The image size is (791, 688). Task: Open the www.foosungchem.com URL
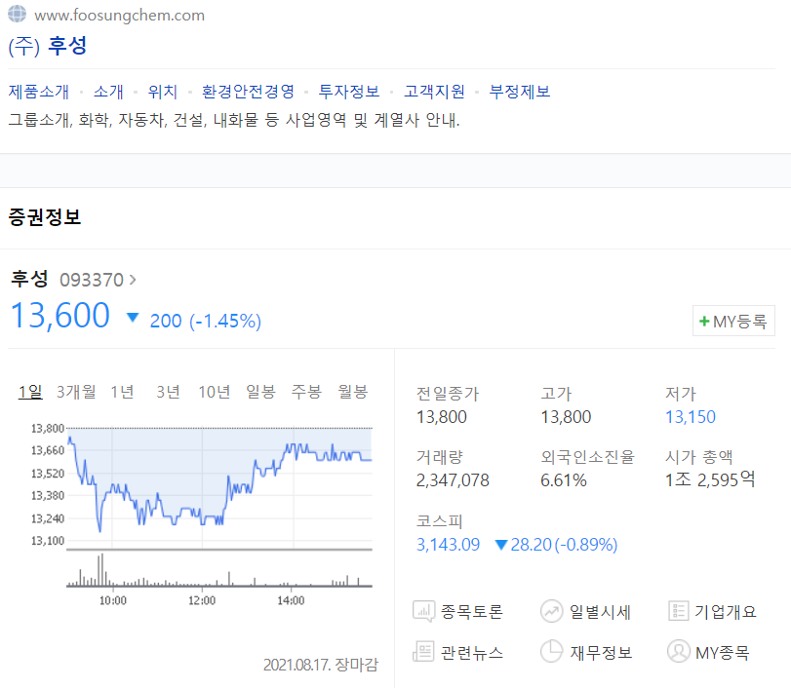120,16
